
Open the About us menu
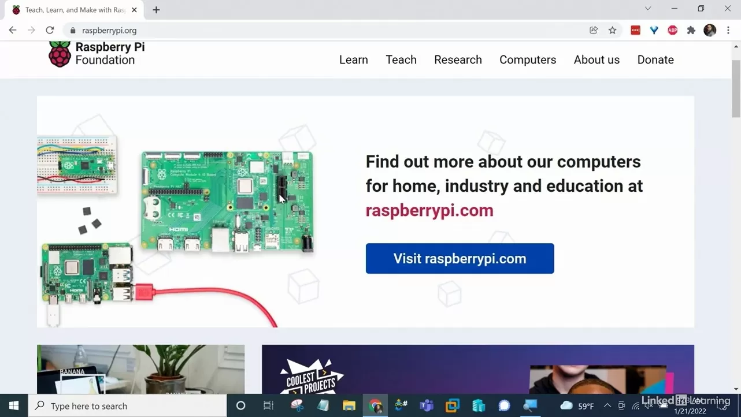[x=596, y=59]
